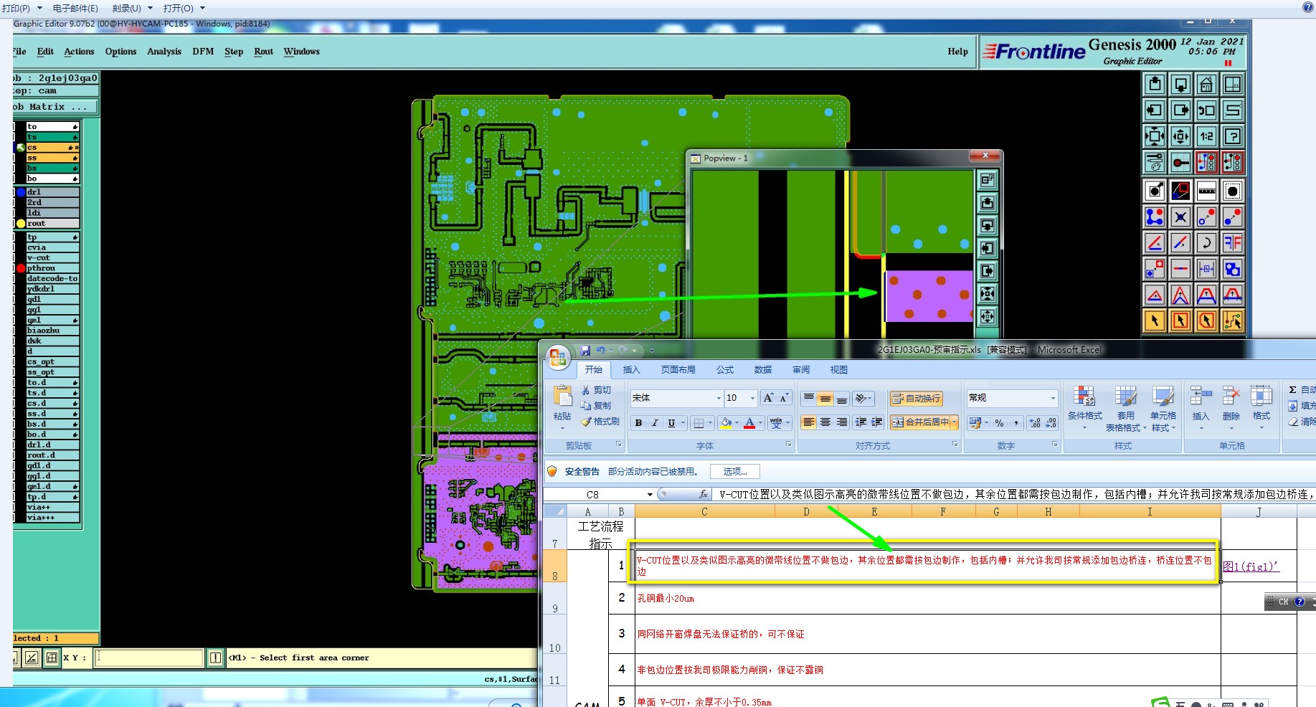Open the font name dropdown (宋体)

coord(719,398)
